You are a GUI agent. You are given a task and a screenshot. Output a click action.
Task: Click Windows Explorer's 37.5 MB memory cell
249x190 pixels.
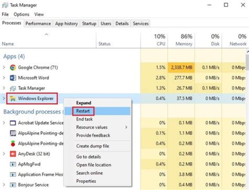[181, 99]
